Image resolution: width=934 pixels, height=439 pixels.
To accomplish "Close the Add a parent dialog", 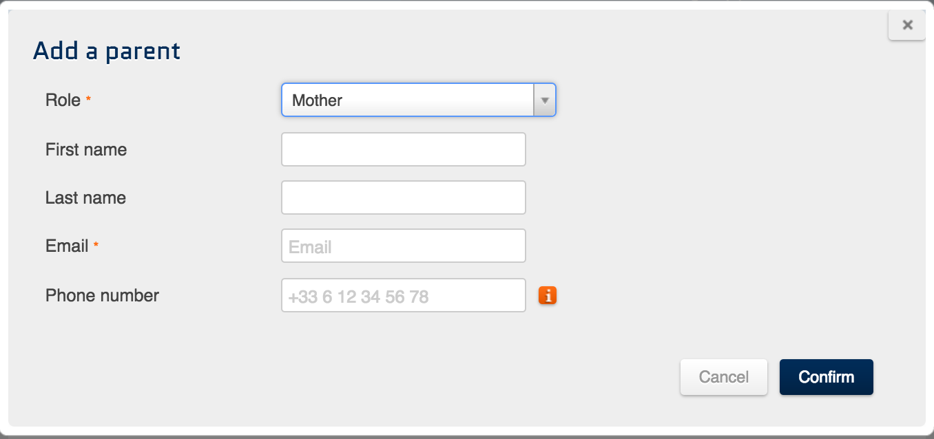I will [907, 25].
